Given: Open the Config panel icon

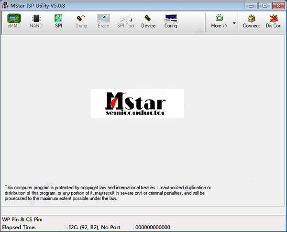Looking at the screenshot, I should pyautogui.click(x=171, y=21).
